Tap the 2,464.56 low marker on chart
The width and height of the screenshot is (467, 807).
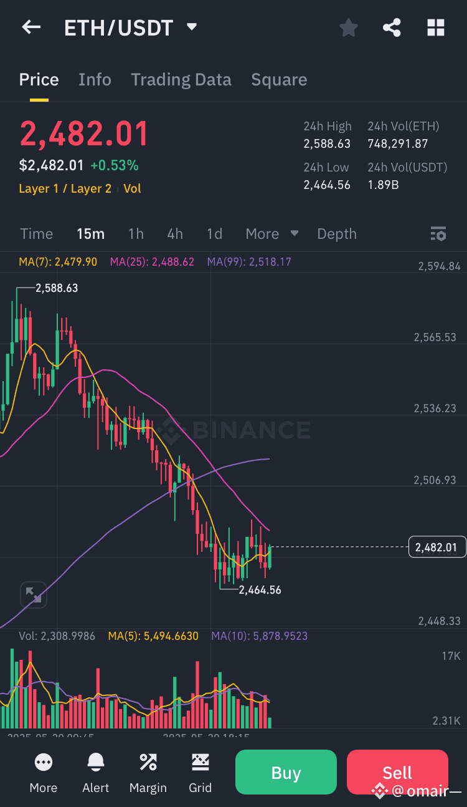pyautogui.click(x=260, y=589)
